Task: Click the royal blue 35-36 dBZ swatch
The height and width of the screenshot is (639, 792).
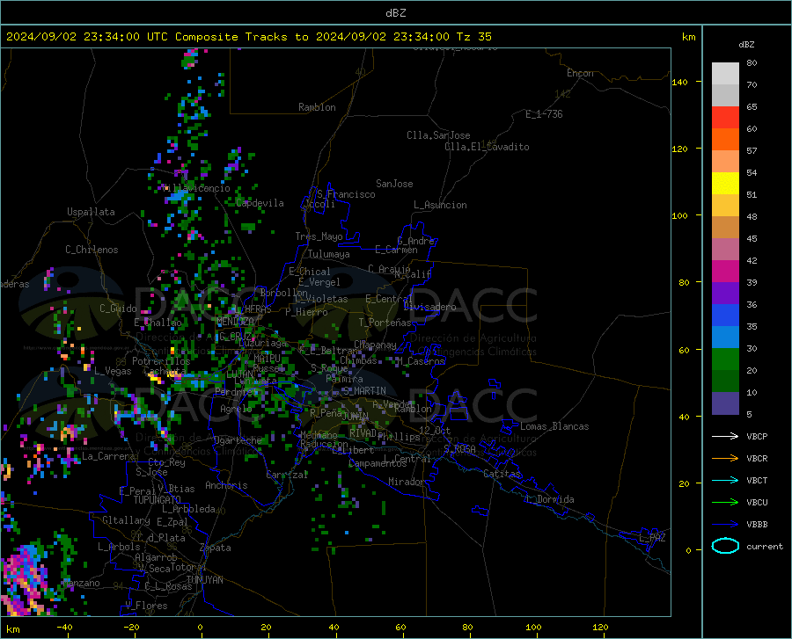Action: 725,316
